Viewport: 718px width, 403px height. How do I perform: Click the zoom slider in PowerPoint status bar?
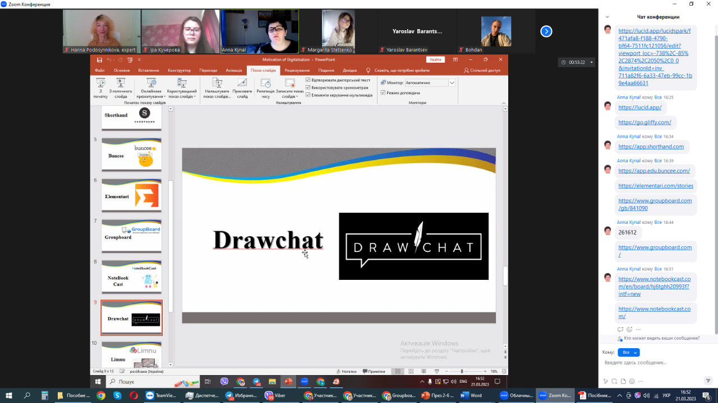pyautogui.click(x=462, y=371)
